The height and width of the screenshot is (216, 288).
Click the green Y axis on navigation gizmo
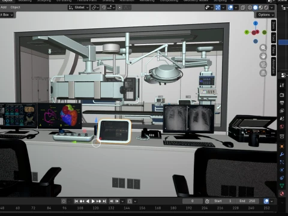tap(247, 32)
